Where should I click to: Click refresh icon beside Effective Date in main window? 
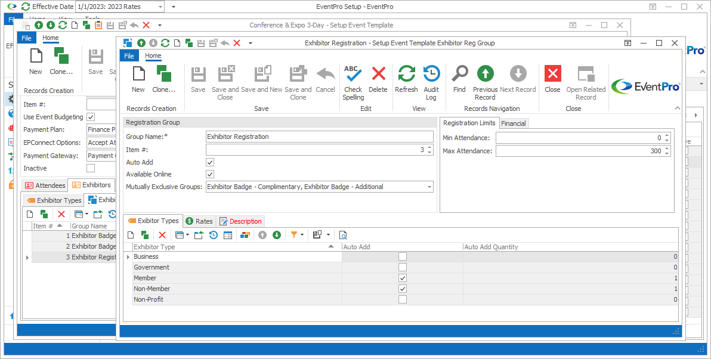26,7
